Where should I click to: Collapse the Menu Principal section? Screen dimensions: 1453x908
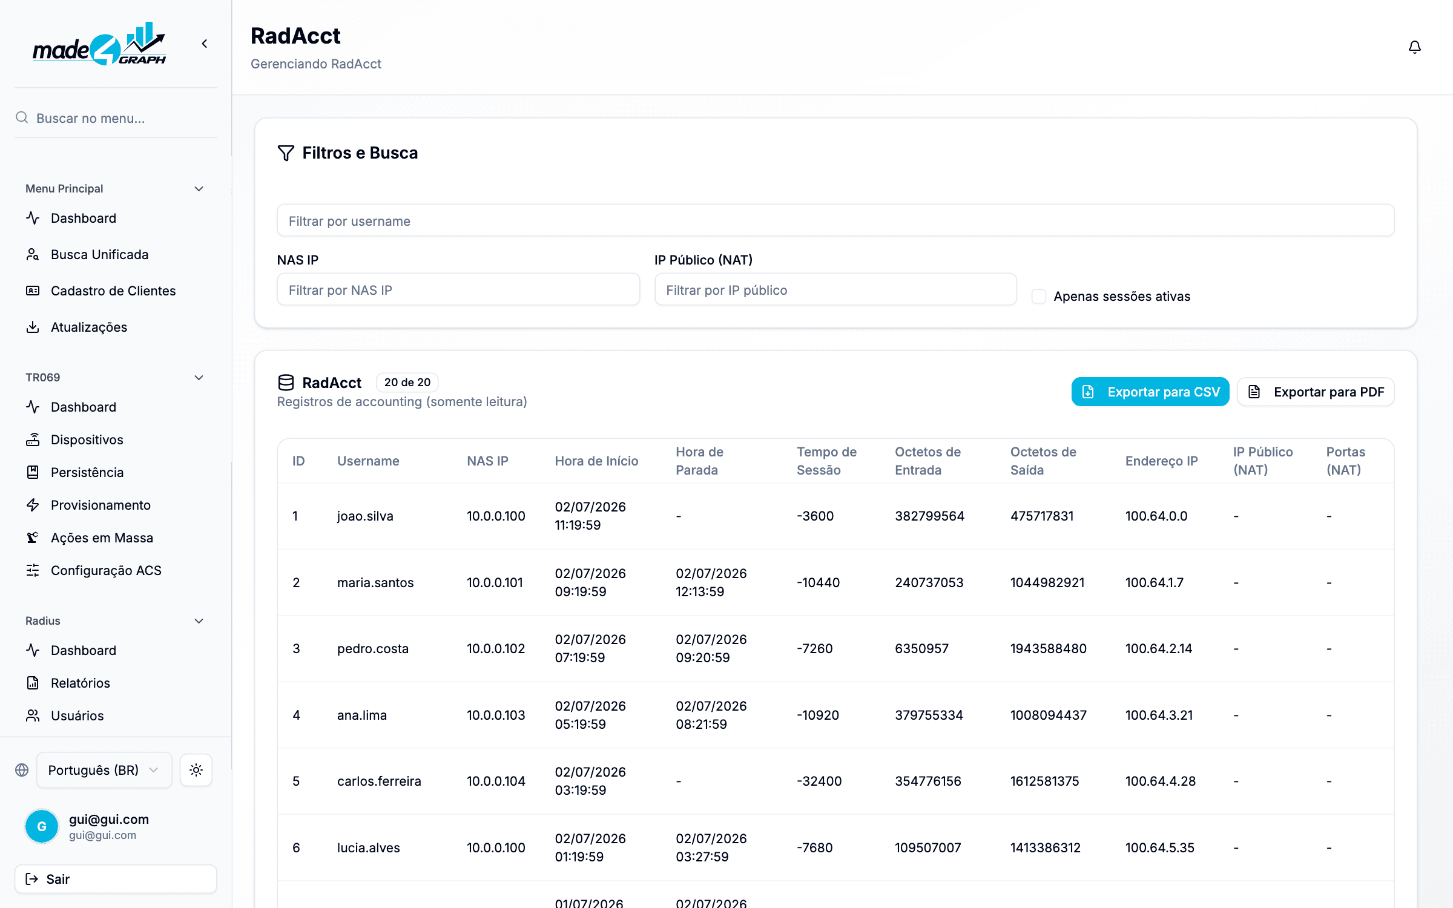pyautogui.click(x=199, y=189)
